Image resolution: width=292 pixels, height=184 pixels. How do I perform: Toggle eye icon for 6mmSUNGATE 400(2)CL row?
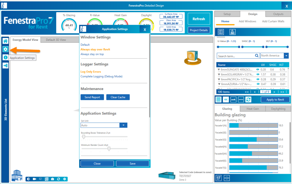pos(258,70)
